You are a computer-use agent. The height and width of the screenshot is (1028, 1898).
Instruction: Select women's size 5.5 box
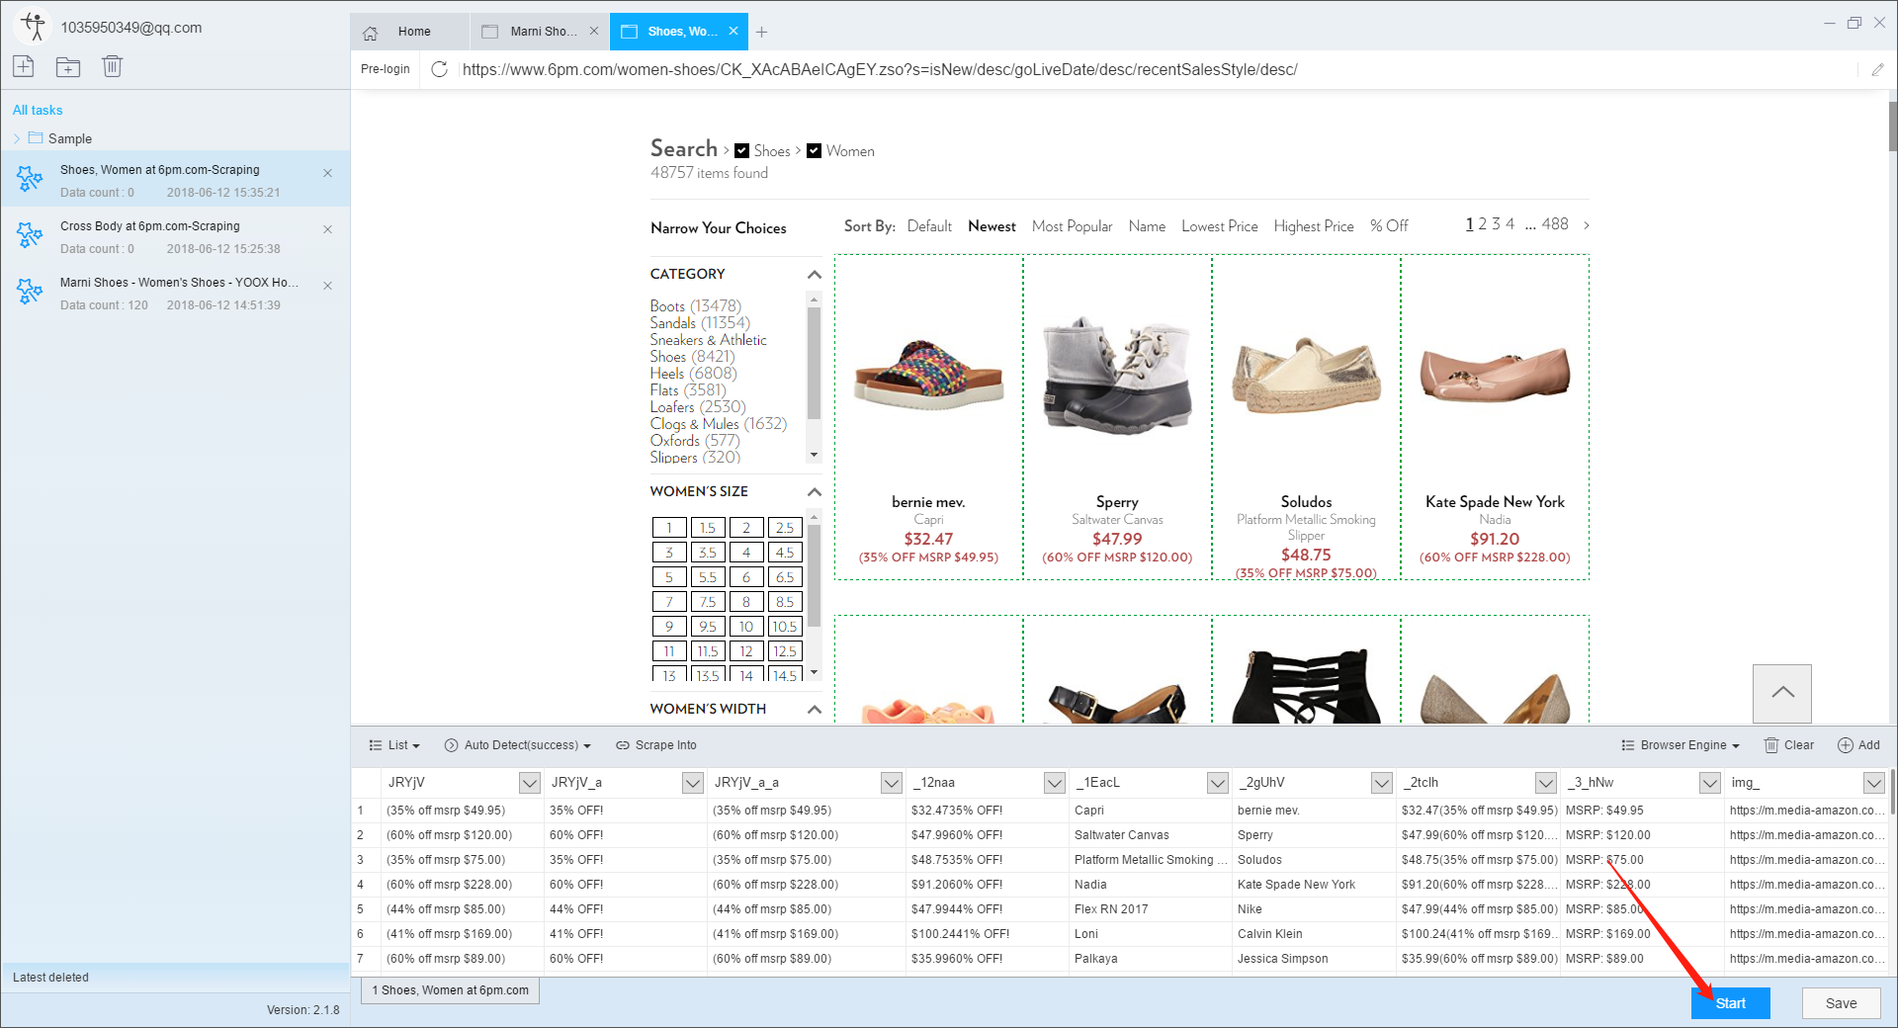click(708, 577)
